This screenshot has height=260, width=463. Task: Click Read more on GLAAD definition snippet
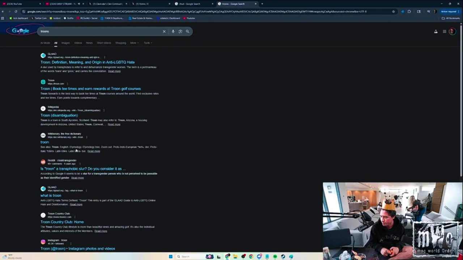114,71
